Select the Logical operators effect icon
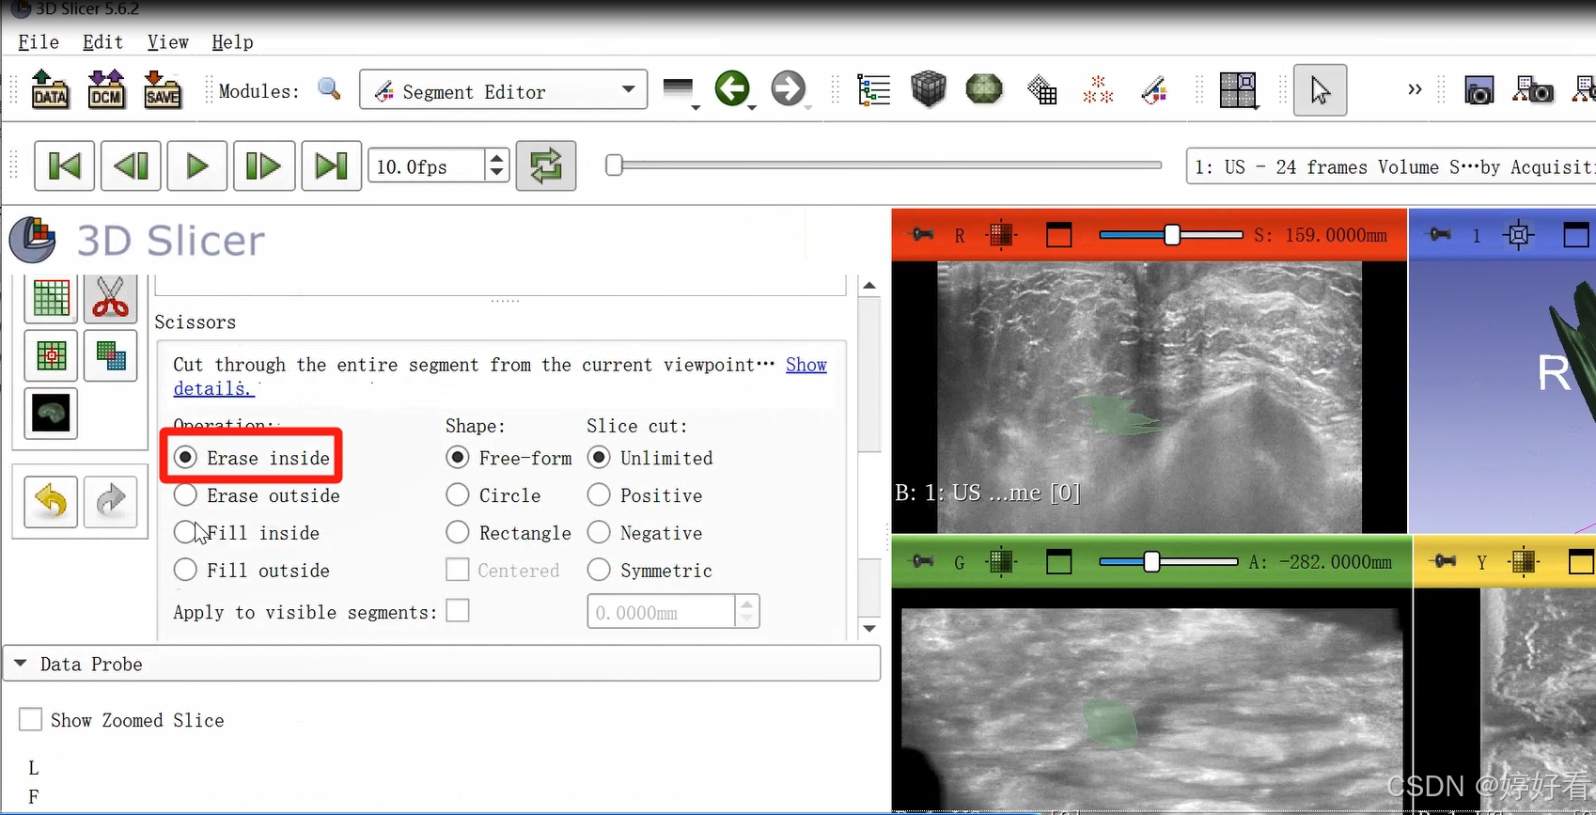Viewport: 1596px width, 815px height. (110, 355)
